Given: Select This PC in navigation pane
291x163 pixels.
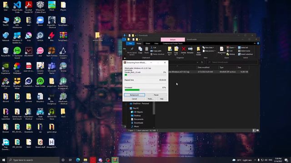Looking at the screenshot, I should click(x=135, y=108).
